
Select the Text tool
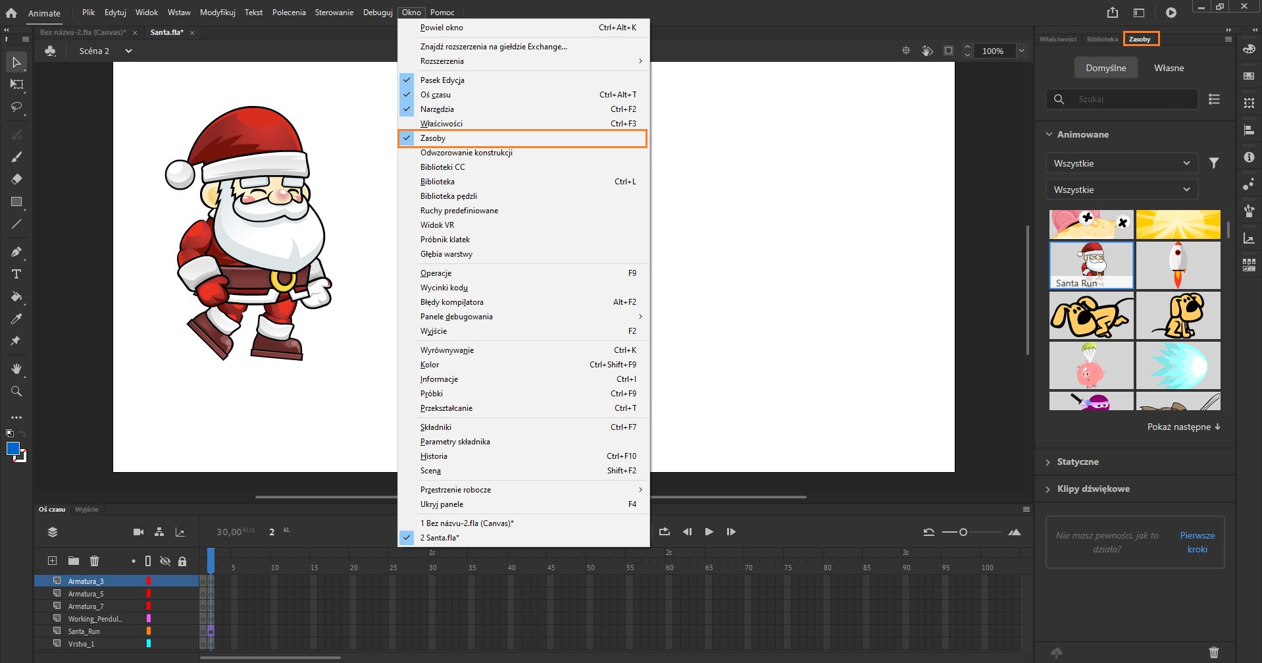[x=16, y=274]
